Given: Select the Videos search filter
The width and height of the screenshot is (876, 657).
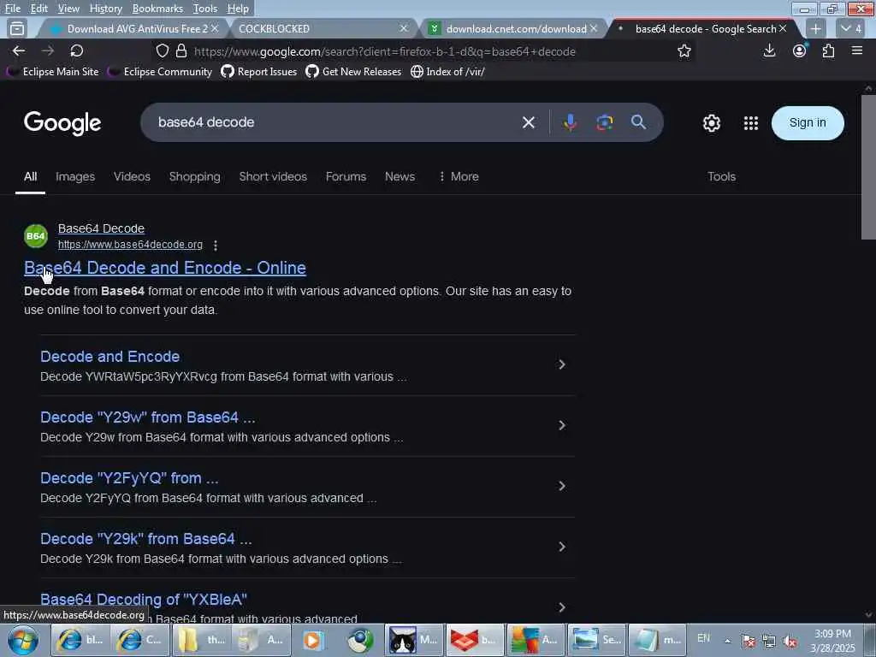Looking at the screenshot, I should 132,176.
